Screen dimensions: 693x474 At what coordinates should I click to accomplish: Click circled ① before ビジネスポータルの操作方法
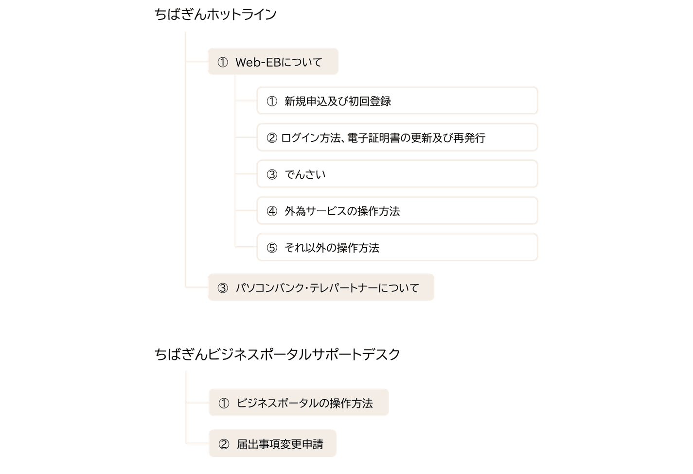point(224,403)
